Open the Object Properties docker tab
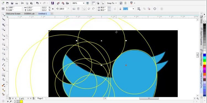207x103 pixels. pyautogui.click(x=201, y=36)
